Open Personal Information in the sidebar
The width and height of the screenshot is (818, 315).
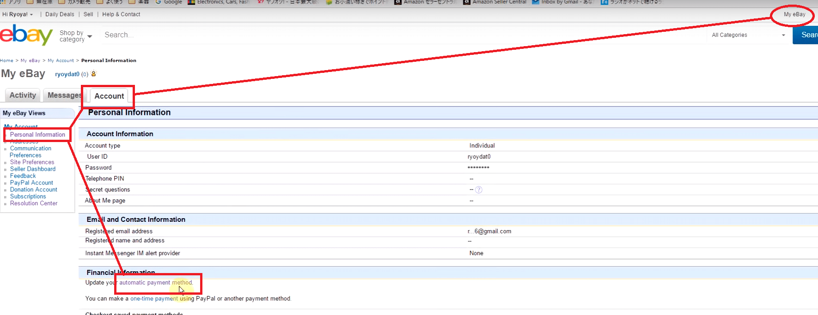37,135
